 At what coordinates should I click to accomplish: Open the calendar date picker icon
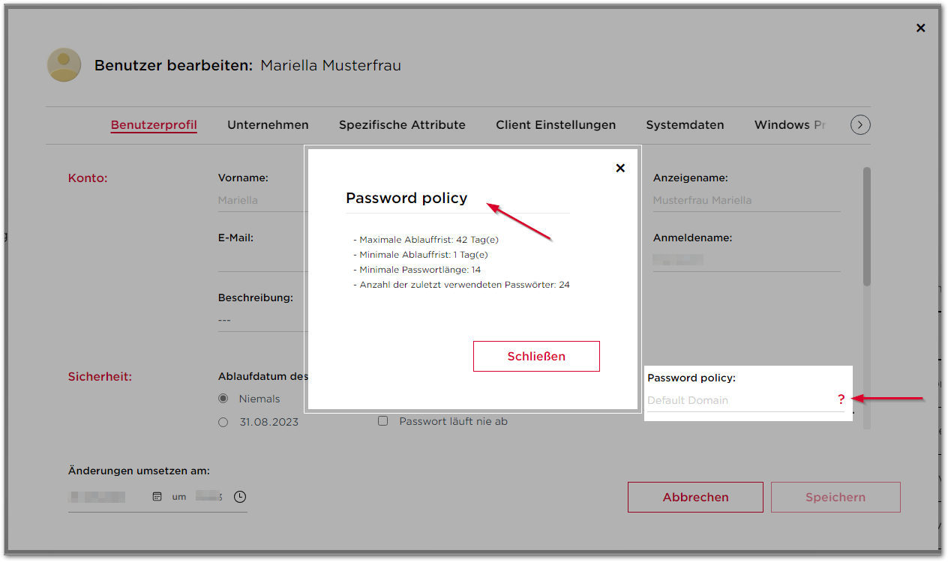pyautogui.click(x=157, y=497)
